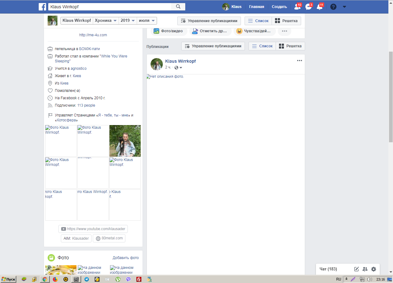Open the account menu arrow in top bar
This screenshot has height=283, width=393.
click(344, 7)
